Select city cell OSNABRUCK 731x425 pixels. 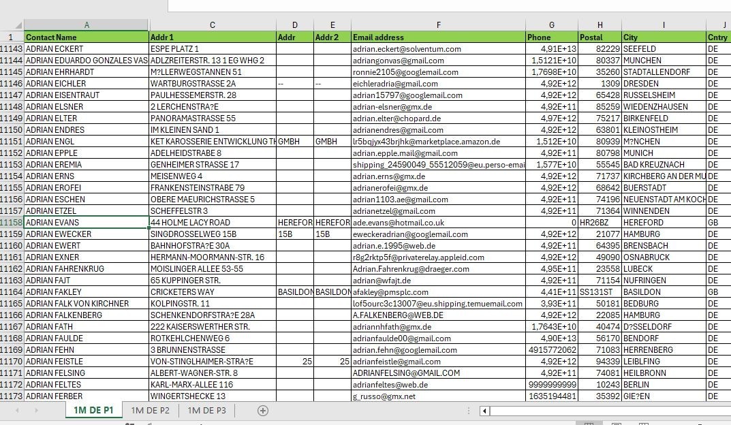pos(664,257)
